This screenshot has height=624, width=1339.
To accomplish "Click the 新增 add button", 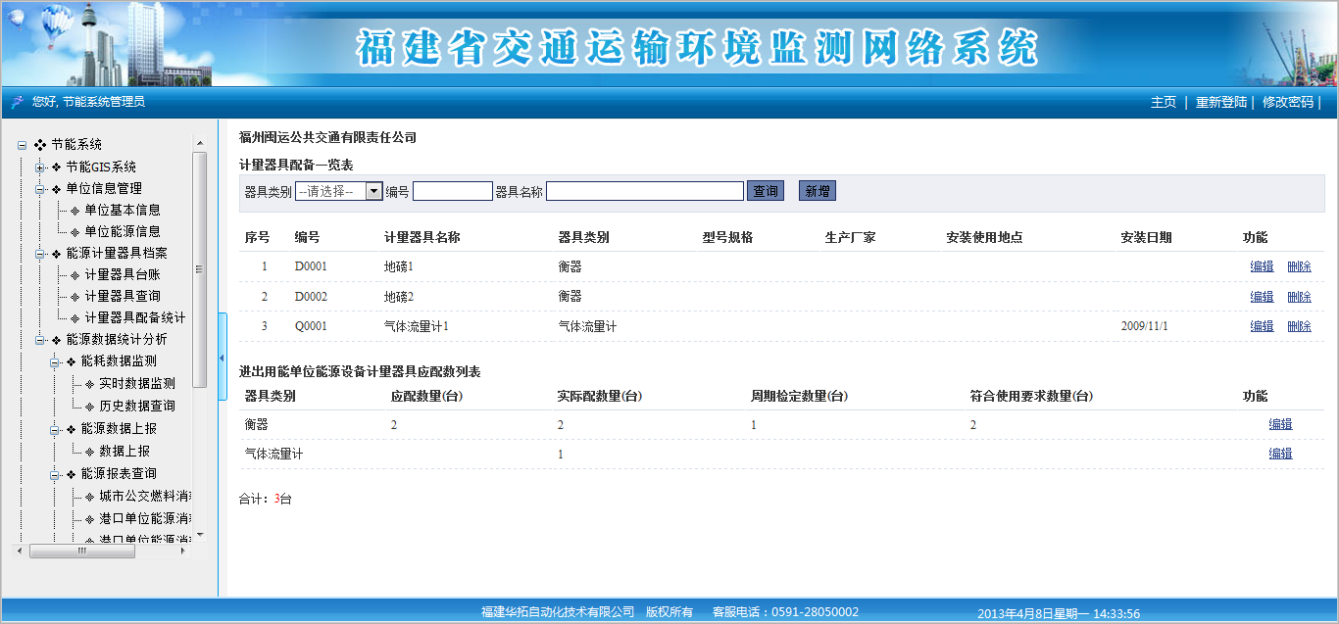I will tap(818, 191).
